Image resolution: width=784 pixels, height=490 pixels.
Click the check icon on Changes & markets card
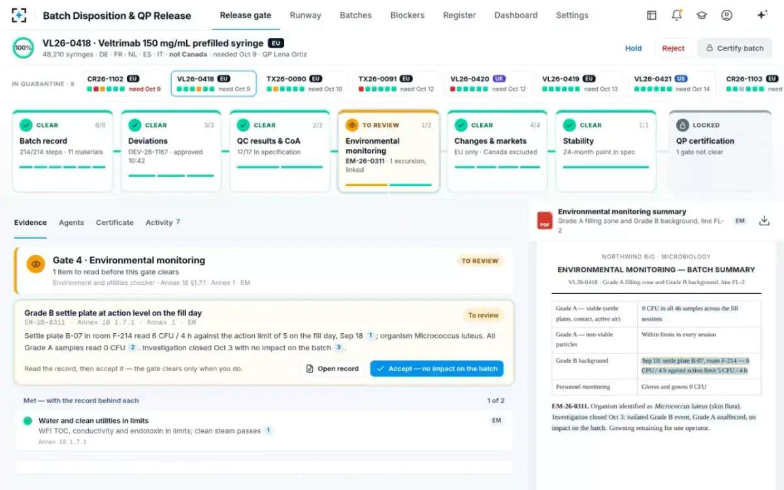point(461,125)
